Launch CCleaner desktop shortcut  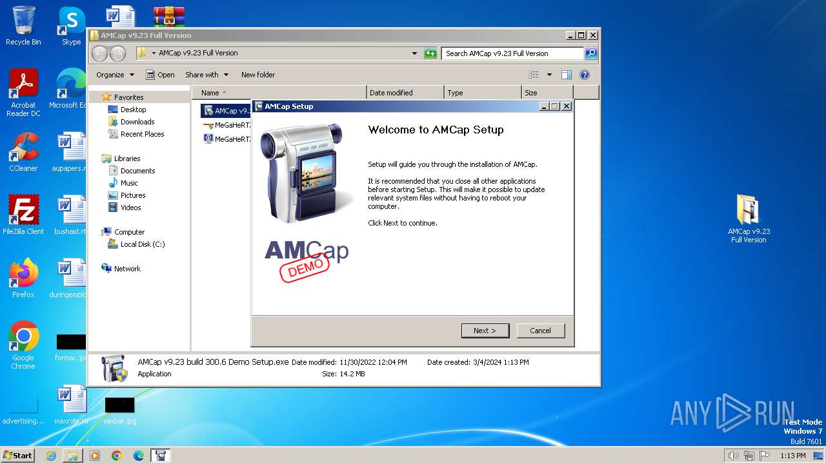pyautogui.click(x=23, y=152)
